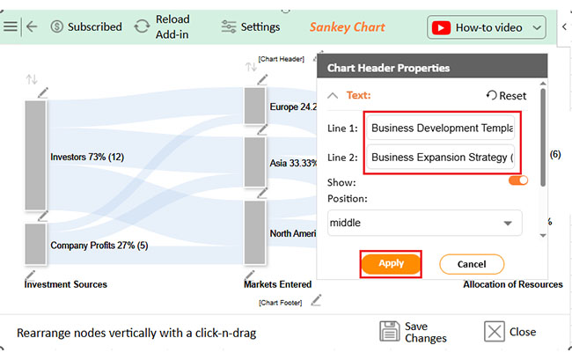Image resolution: width=572 pixels, height=360 pixels.
Task: Open the Settings menu
Action: [x=251, y=27]
